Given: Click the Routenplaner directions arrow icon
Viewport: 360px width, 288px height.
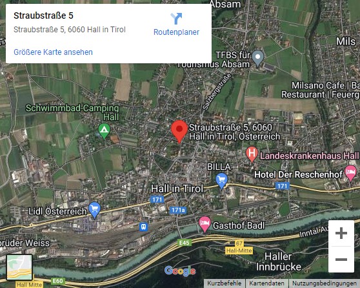Looking at the screenshot, I should [176, 19].
